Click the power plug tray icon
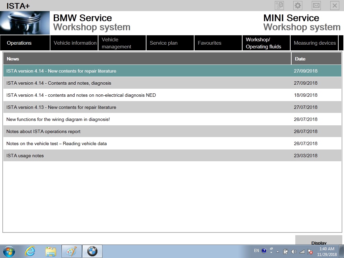The width and height of the screenshot is (344, 258). (286, 251)
